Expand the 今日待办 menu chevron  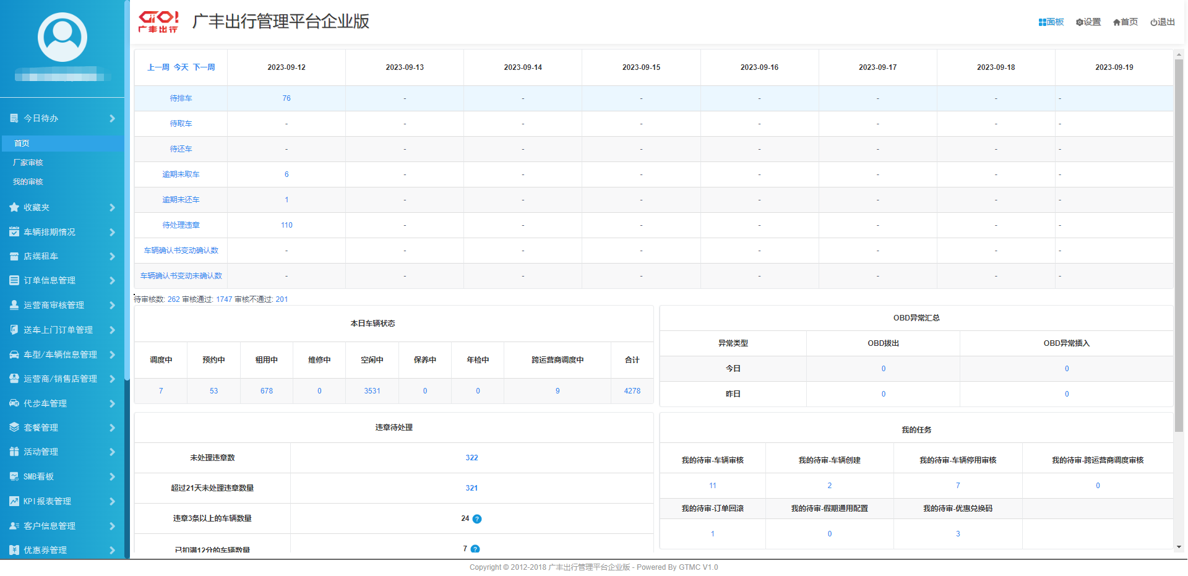click(112, 118)
